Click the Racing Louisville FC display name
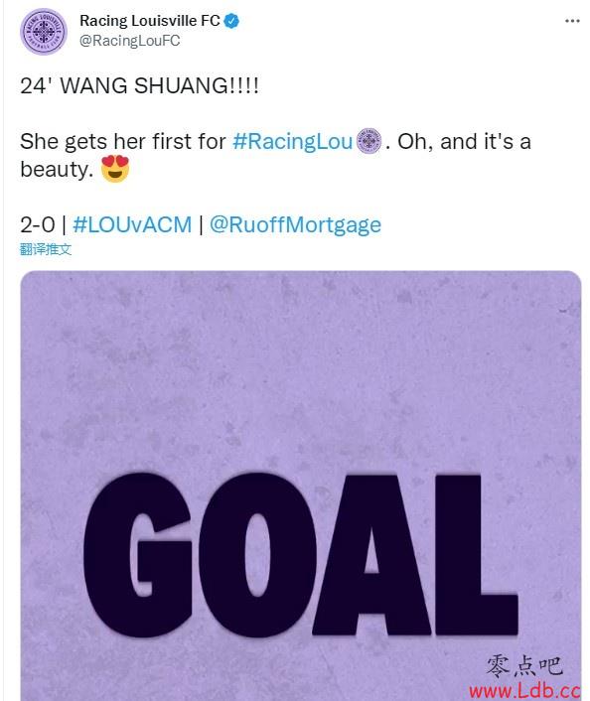This screenshot has height=701, width=590. coord(149,21)
